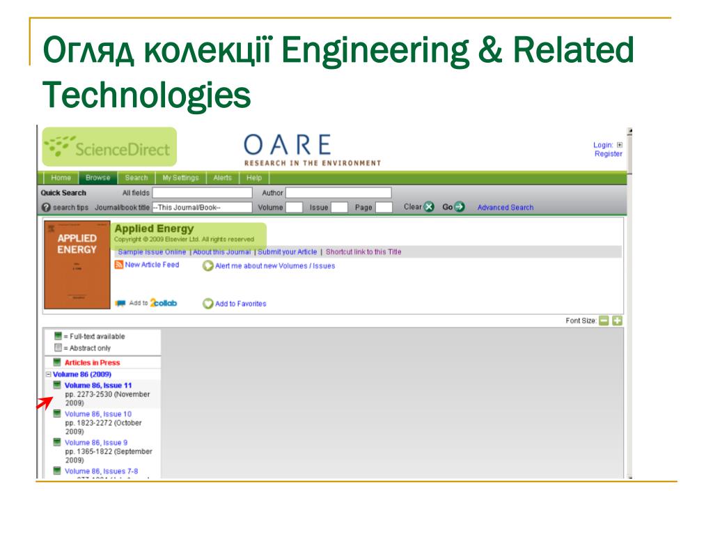Open Volume 86, Issue 11

coord(98,385)
